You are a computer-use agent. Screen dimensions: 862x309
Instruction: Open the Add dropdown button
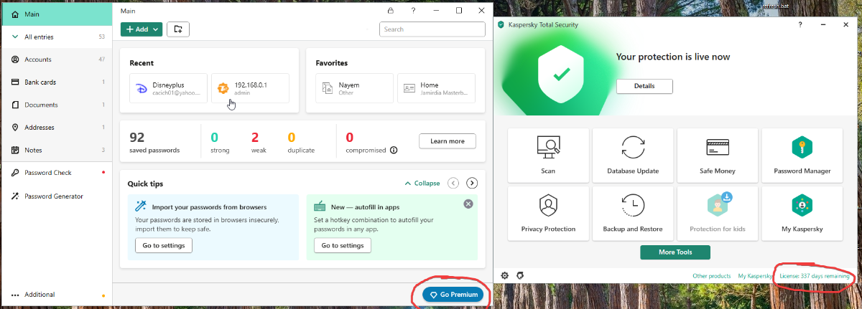pos(141,29)
